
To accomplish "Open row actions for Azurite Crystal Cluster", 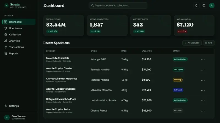I will 203,70.
